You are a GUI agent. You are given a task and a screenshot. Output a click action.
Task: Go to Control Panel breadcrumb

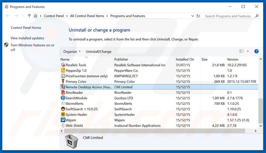click(54, 16)
